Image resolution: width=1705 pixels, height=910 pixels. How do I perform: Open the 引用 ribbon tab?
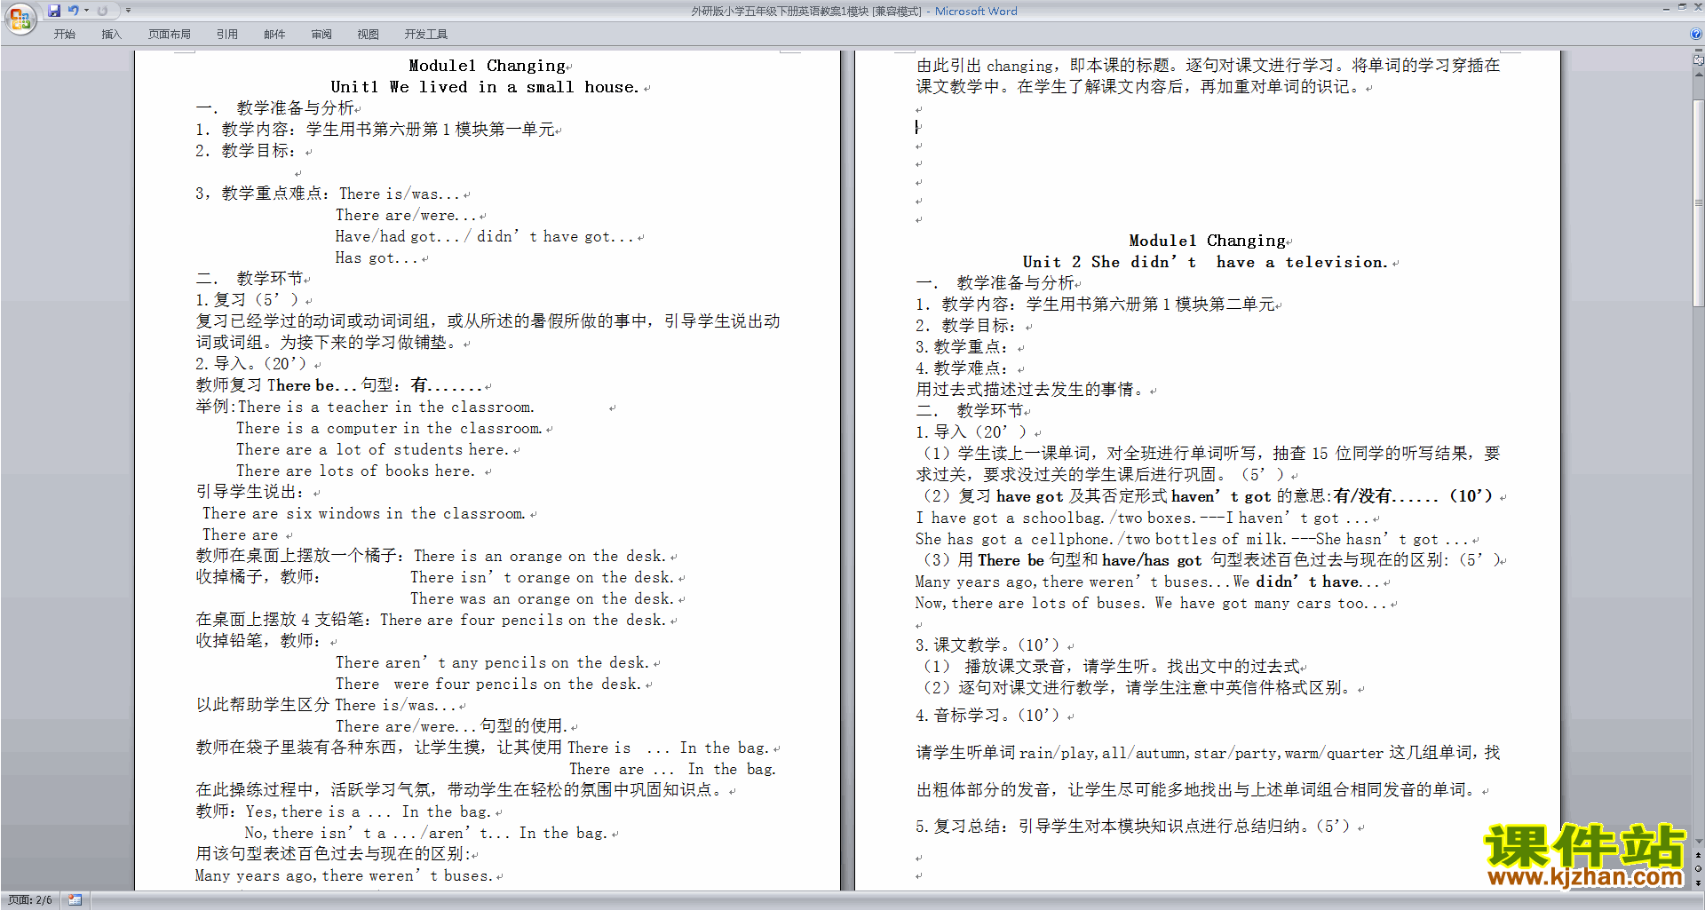click(227, 35)
